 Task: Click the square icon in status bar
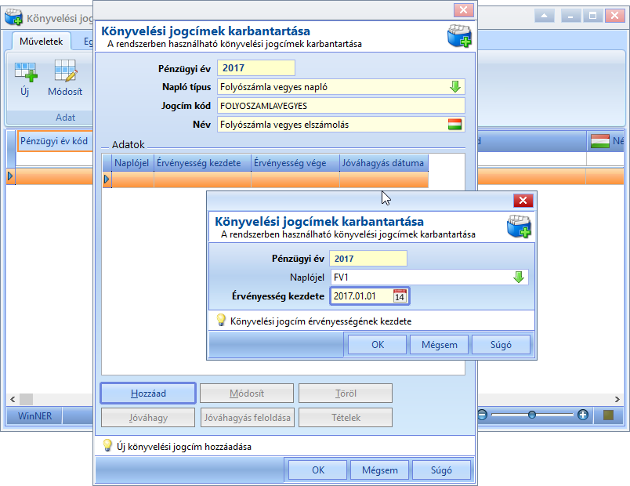click(608, 415)
